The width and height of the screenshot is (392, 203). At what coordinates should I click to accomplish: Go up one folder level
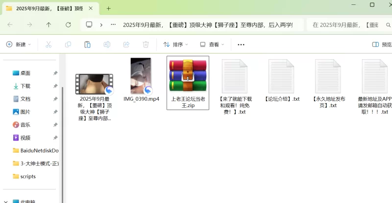[49, 24]
